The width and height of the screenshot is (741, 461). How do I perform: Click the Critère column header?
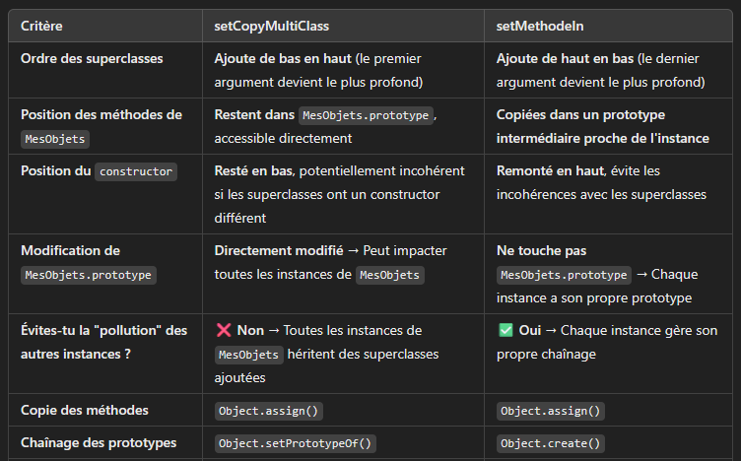pos(41,26)
